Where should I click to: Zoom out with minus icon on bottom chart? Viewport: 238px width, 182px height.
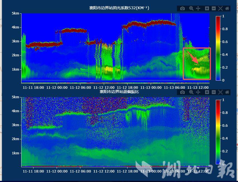[214, 92]
